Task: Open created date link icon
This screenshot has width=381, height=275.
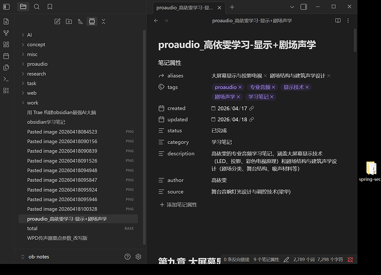Action: [x=252, y=109]
